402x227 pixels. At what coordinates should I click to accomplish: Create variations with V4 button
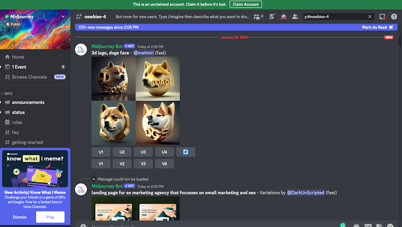point(164,164)
